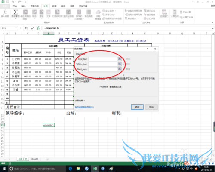Open File Explorer from the taskbar
The height and width of the screenshot is (172, 215).
click(x=78, y=169)
